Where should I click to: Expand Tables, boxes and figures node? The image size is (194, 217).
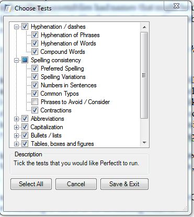16,144
